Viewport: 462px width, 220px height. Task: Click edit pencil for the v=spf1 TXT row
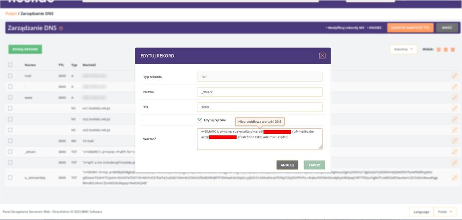point(454,163)
